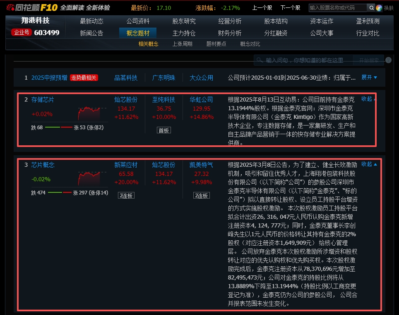
Task: Click the 芯片概念 change -0.02%
Action: click(41, 179)
